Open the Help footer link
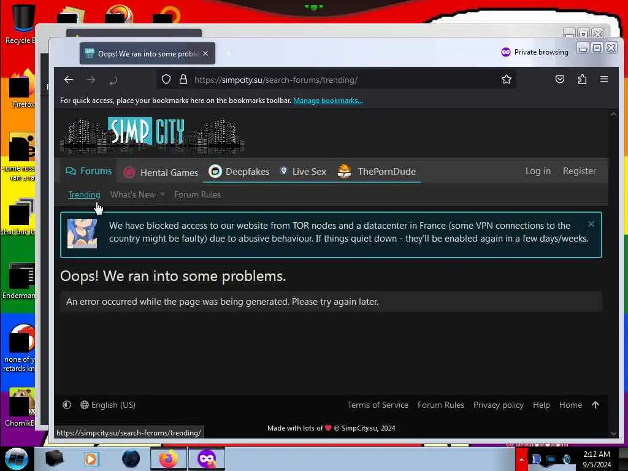The width and height of the screenshot is (628, 471). 541,405
